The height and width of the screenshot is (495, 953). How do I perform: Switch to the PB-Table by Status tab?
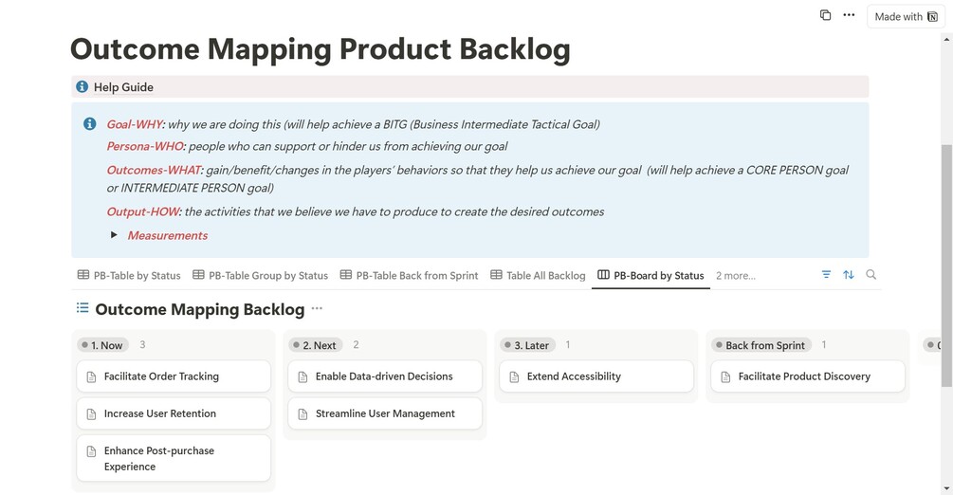coord(129,276)
